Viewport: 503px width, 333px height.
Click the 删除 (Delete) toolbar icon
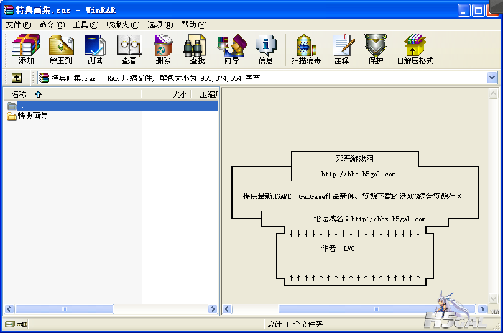pyautogui.click(x=163, y=49)
